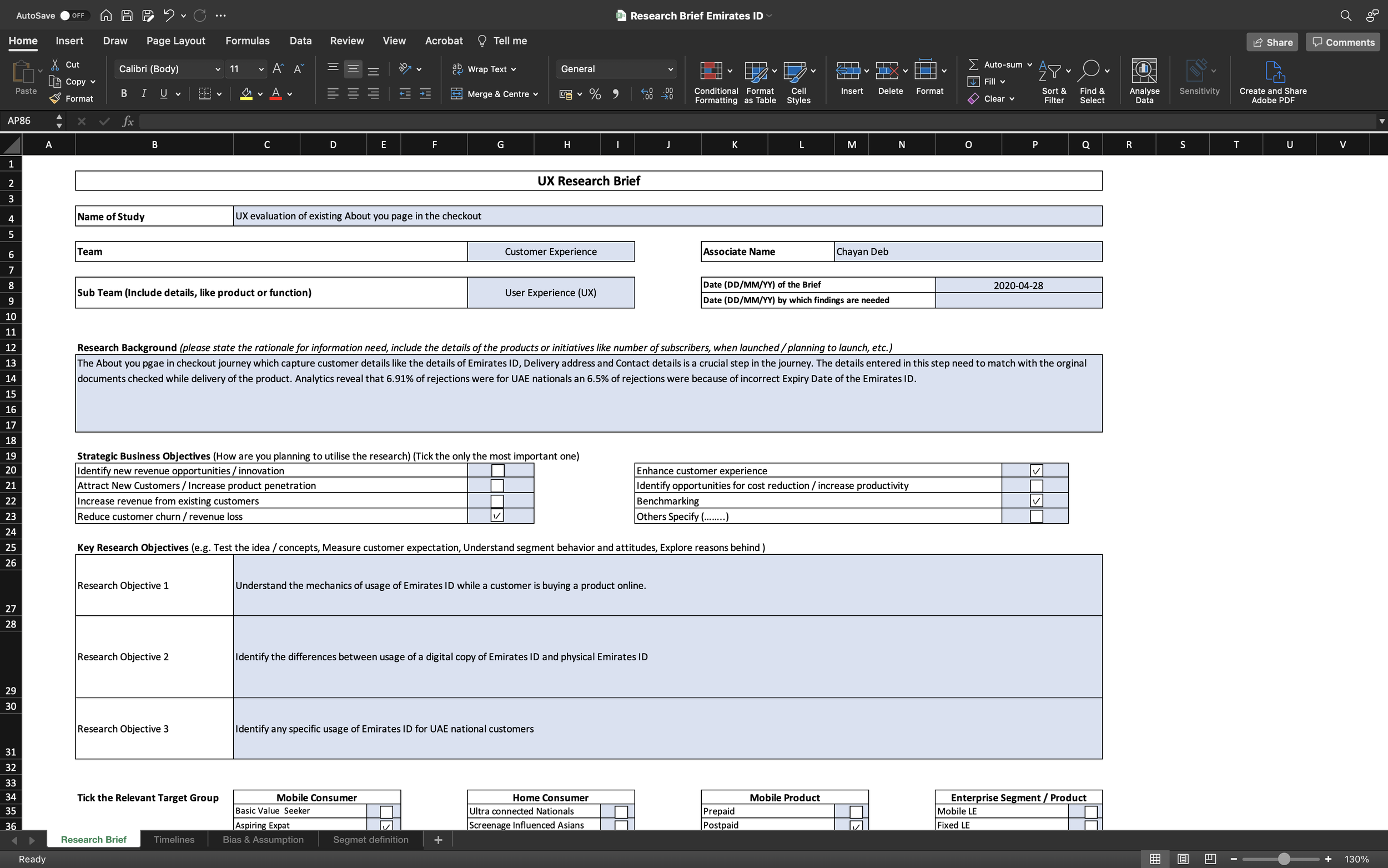1388x868 pixels.
Task: Open the Formulas ribbon tab
Action: pyautogui.click(x=247, y=41)
